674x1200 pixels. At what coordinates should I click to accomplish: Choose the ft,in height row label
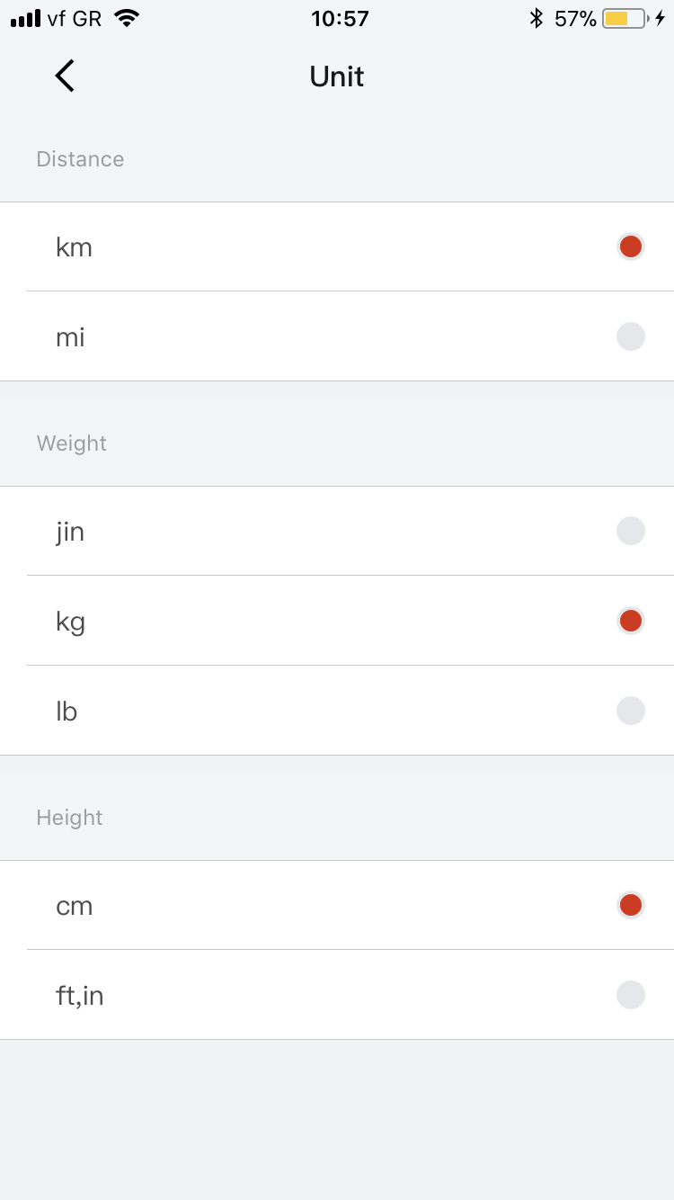pyautogui.click(x=79, y=996)
